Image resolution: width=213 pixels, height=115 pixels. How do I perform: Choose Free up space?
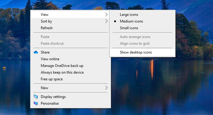pos(70,79)
